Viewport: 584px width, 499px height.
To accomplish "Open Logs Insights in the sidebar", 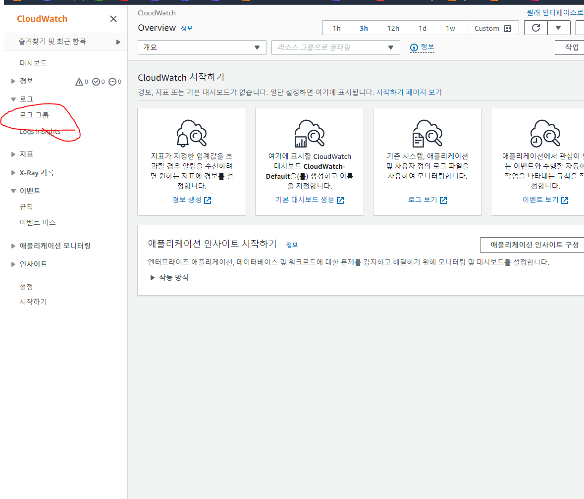I will 40,131.
